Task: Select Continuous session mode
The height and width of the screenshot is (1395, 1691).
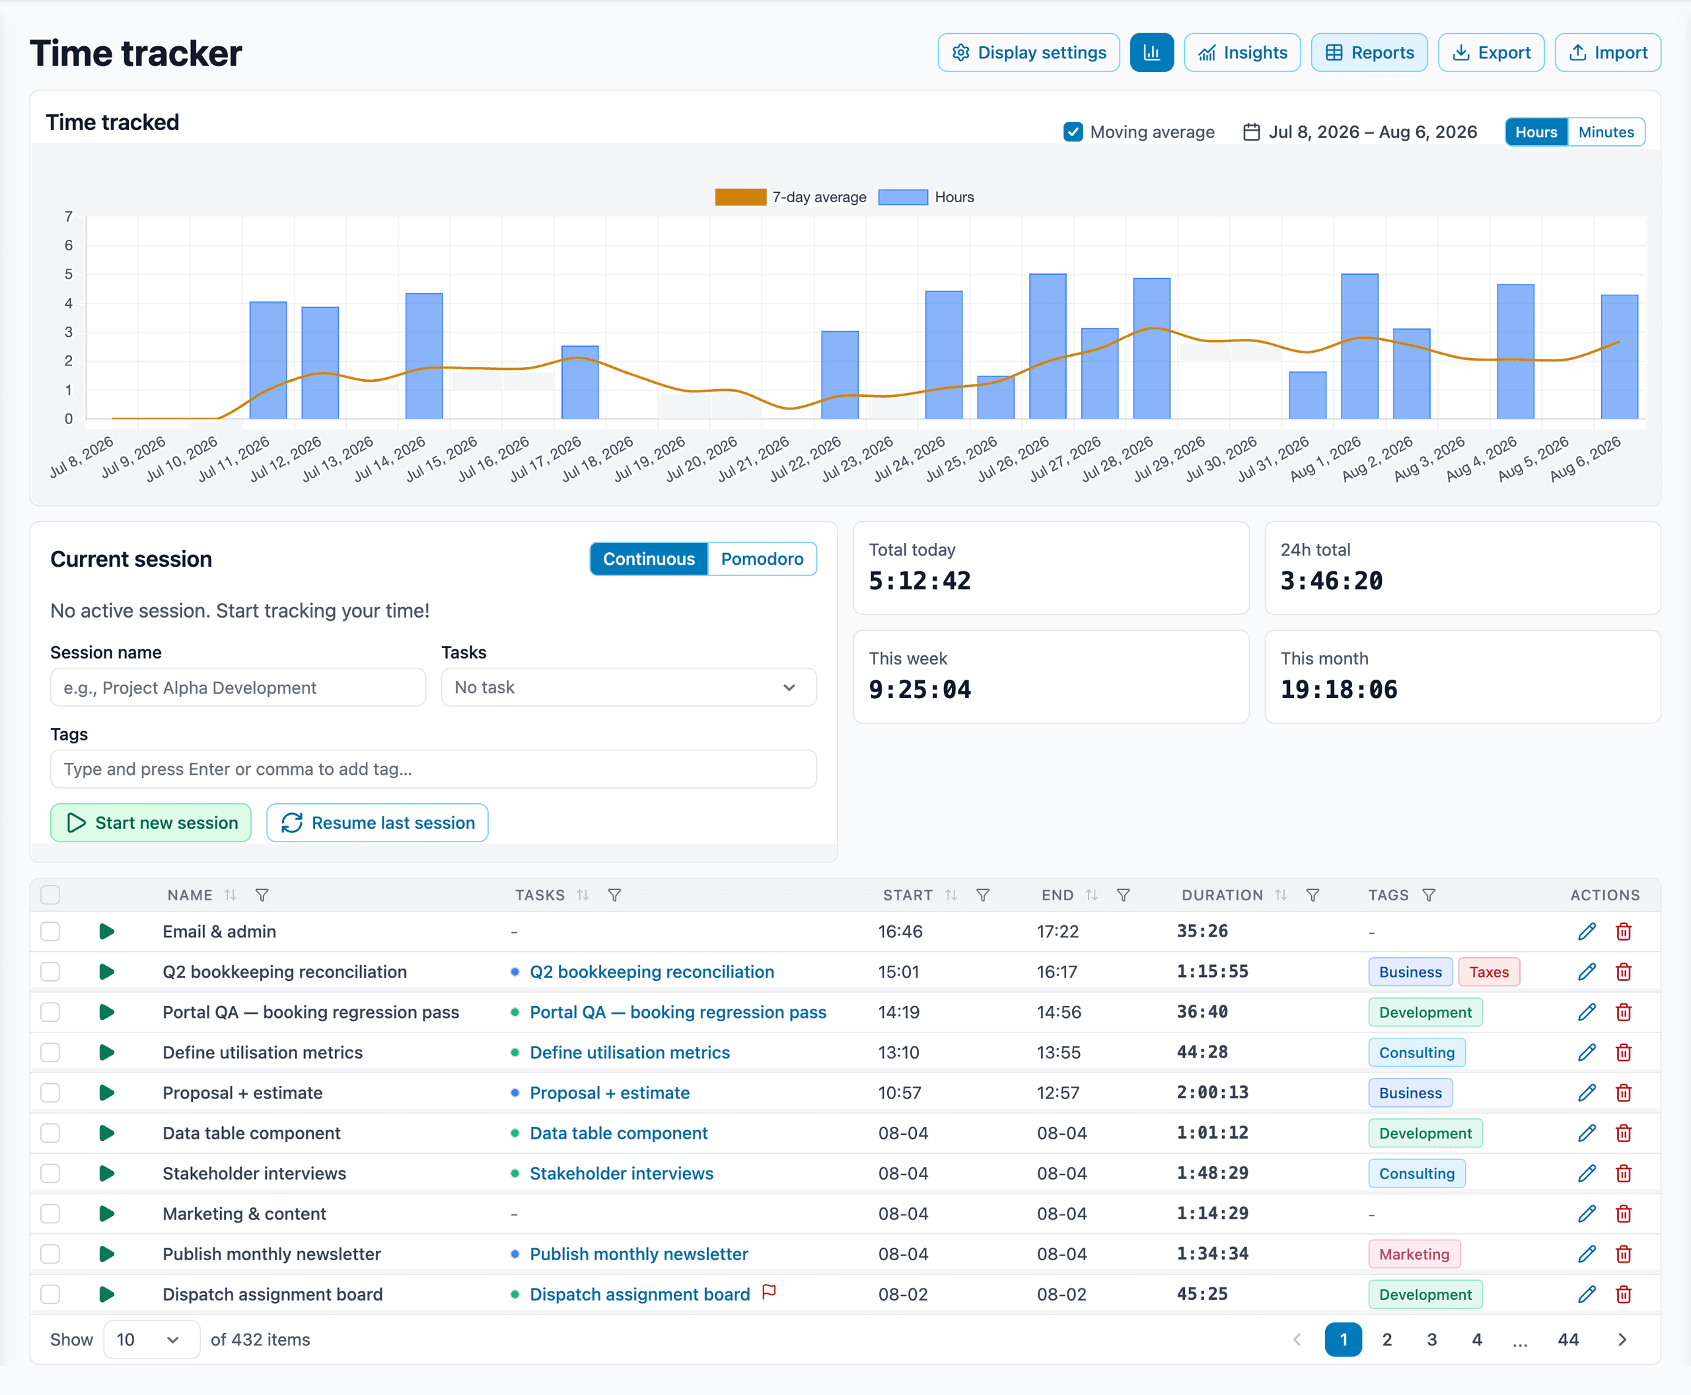Action: pyautogui.click(x=649, y=559)
